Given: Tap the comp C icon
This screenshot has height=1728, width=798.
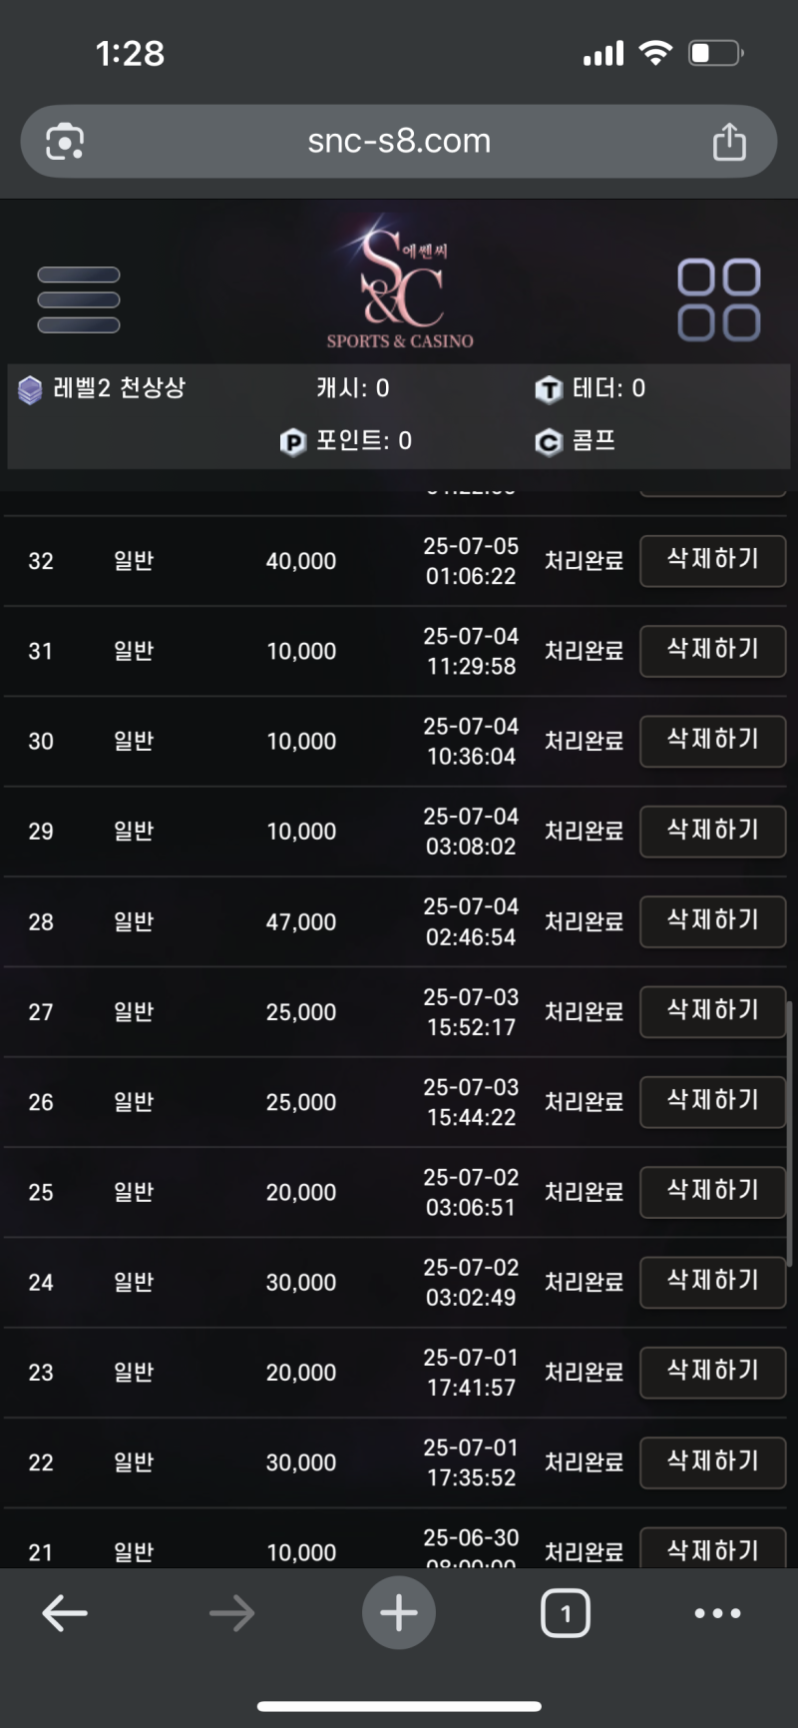Looking at the screenshot, I should pos(549,441).
